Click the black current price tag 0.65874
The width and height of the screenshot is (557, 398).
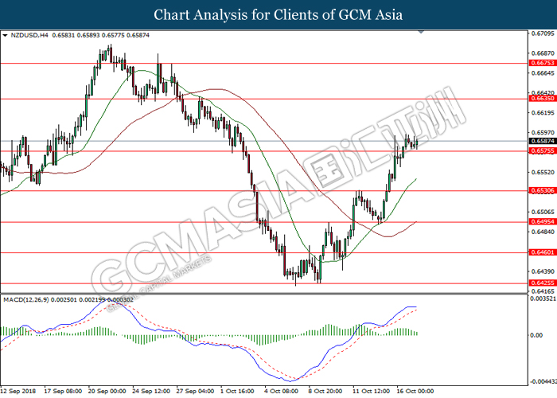[542, 141]
